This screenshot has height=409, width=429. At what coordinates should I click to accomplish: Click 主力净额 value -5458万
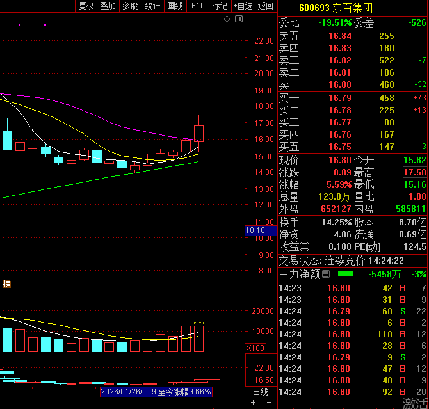click(385, 274)
